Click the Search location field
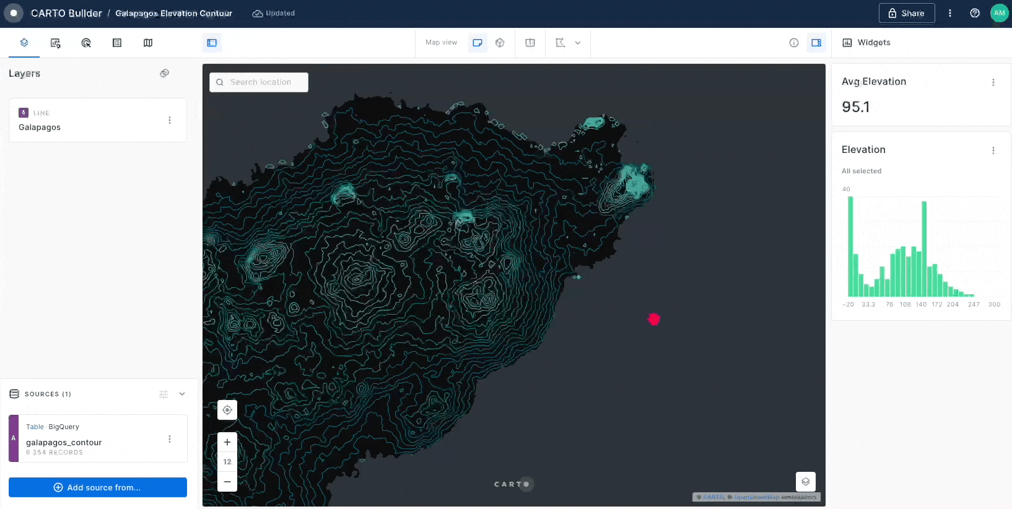The height and width of the screenshot is (509, 1012). (260, 82)
